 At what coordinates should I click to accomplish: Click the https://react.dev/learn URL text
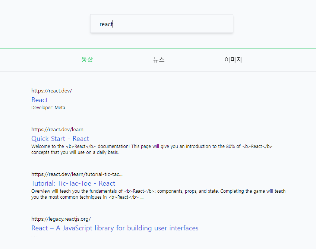point(57,129)
